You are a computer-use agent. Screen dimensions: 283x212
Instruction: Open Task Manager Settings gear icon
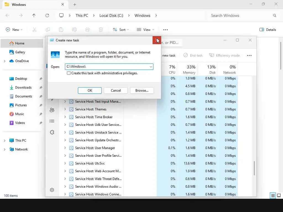52,190
